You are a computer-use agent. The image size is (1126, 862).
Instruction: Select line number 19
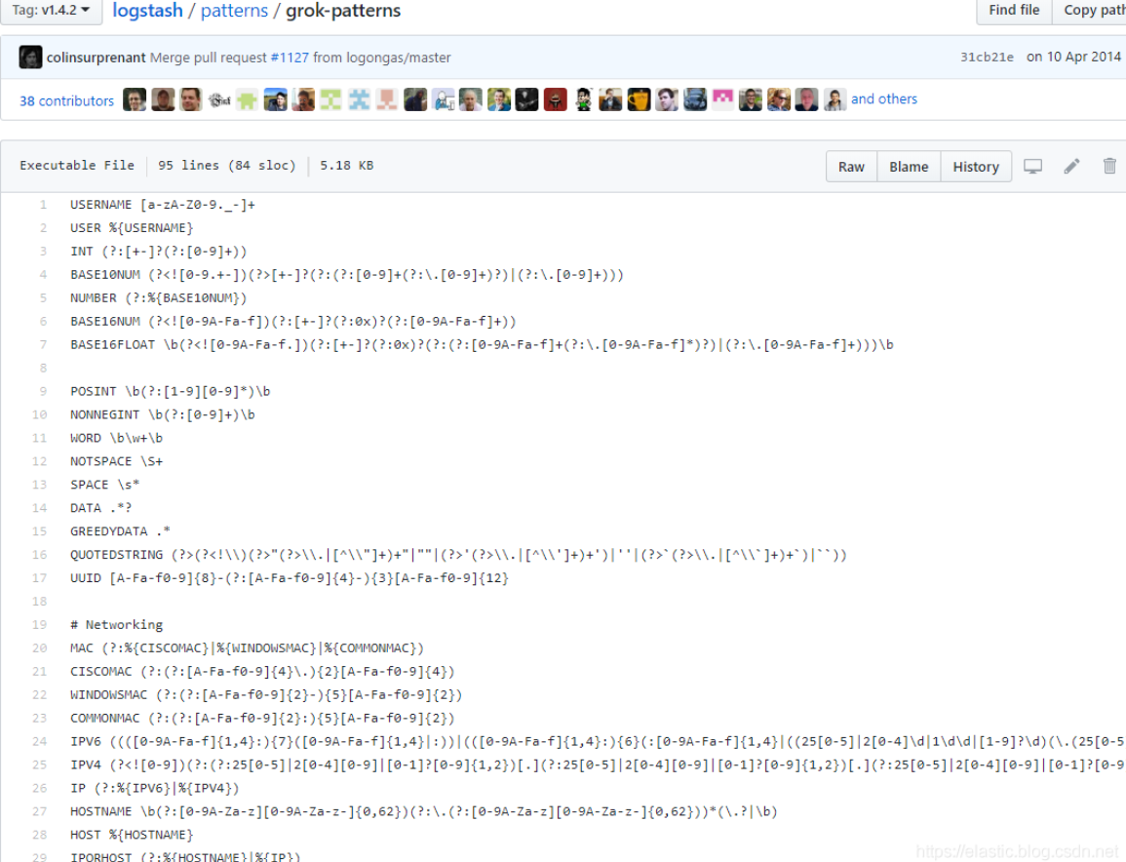click(40, 625)
